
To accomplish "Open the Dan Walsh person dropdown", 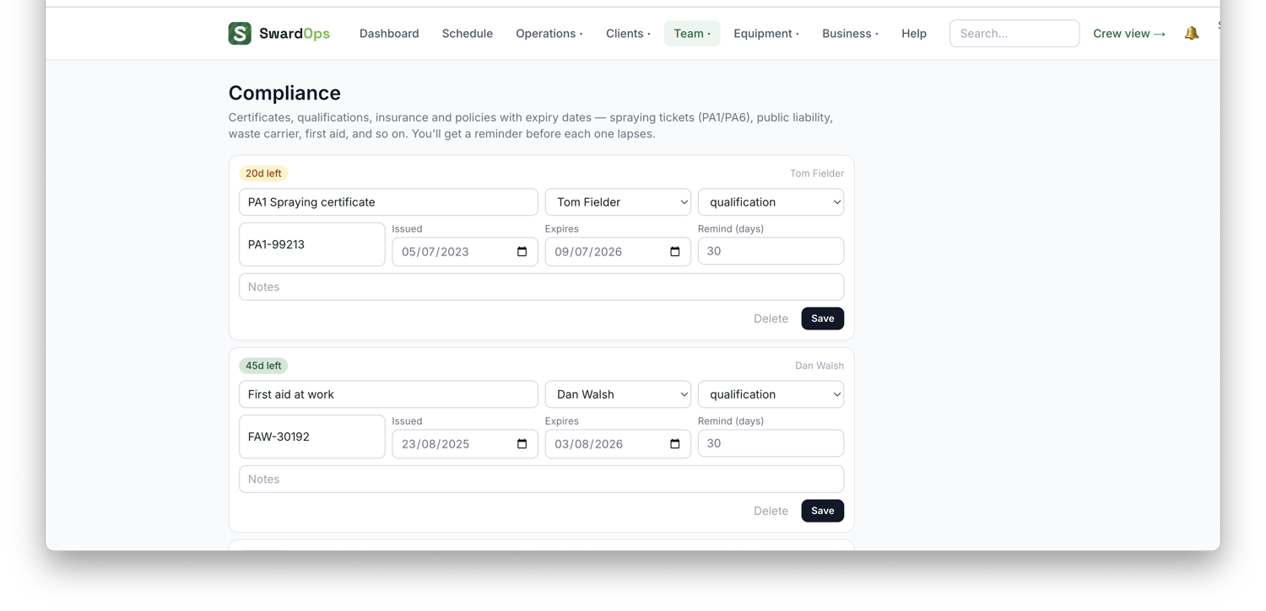I will click(618, 394).
